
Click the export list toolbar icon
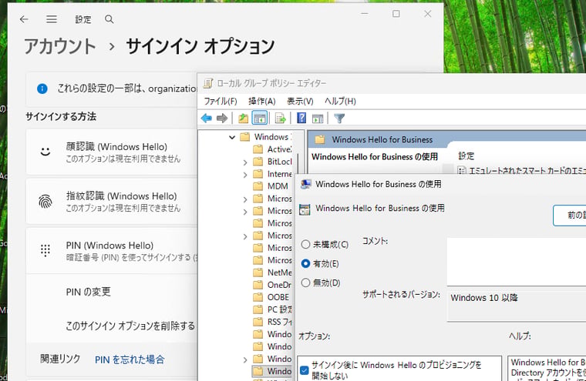281,119
